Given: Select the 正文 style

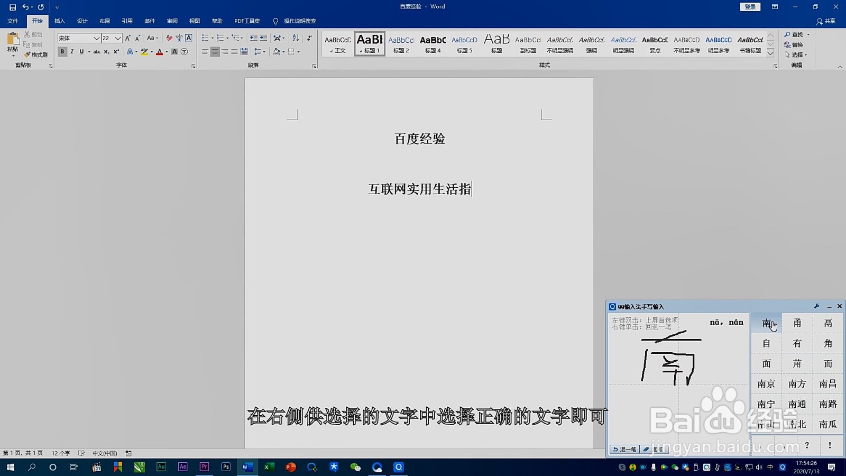Looking at the screenshot, I should (338, 44).
